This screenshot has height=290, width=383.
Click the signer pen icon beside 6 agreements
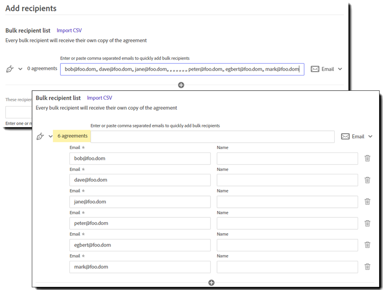(41, 136)
